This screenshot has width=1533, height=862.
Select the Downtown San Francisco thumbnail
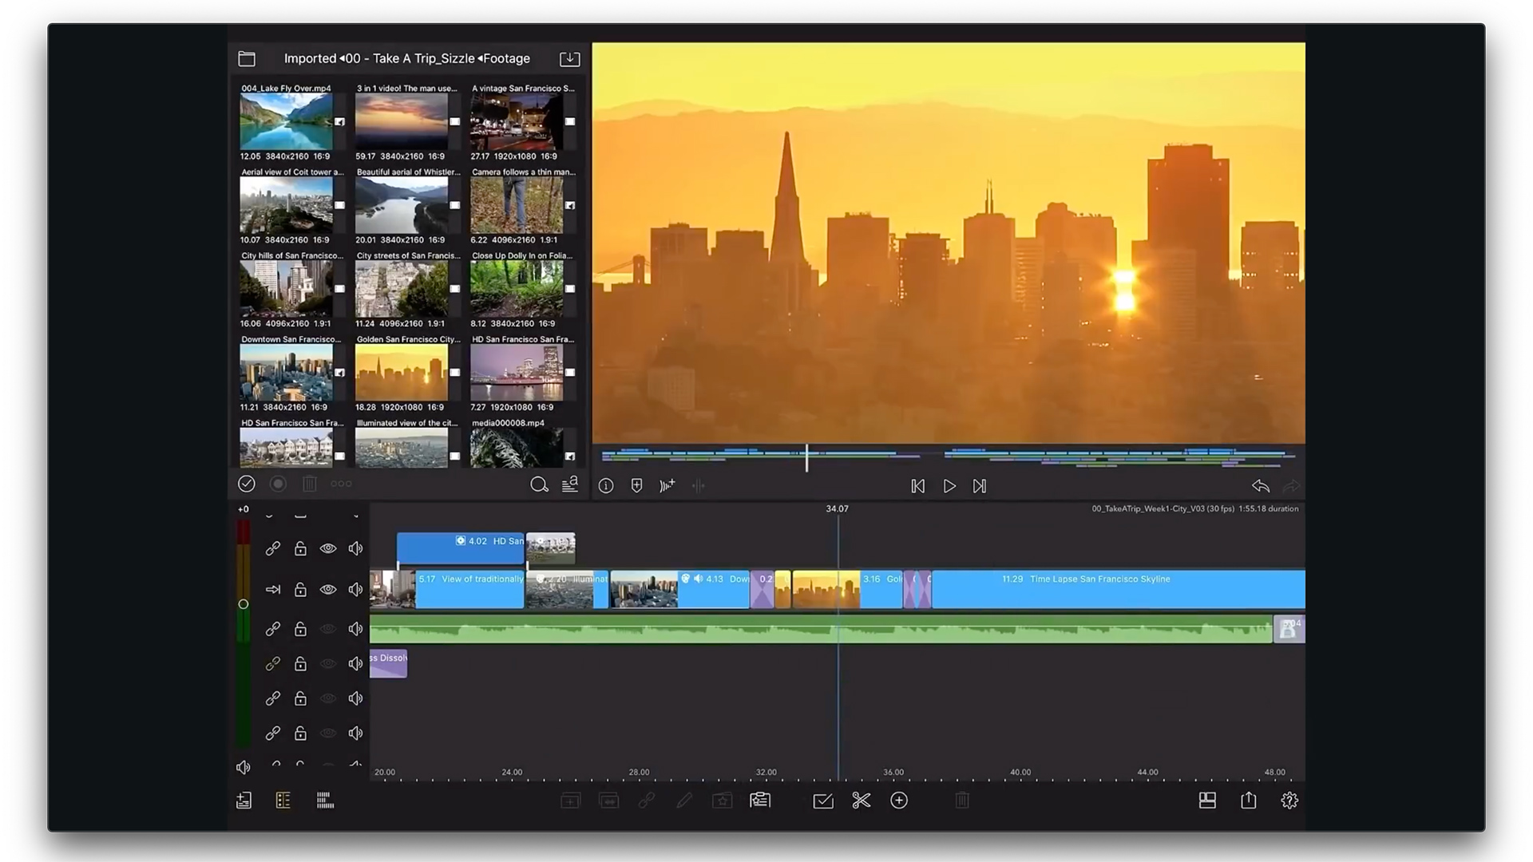click(287, 372)
